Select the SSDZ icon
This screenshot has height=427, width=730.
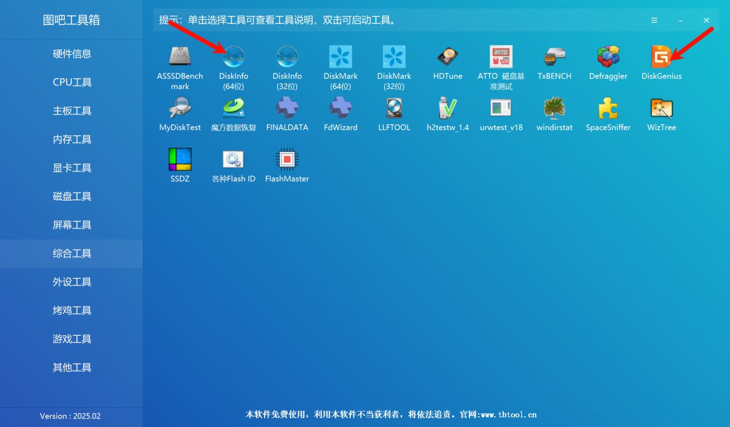180,160
